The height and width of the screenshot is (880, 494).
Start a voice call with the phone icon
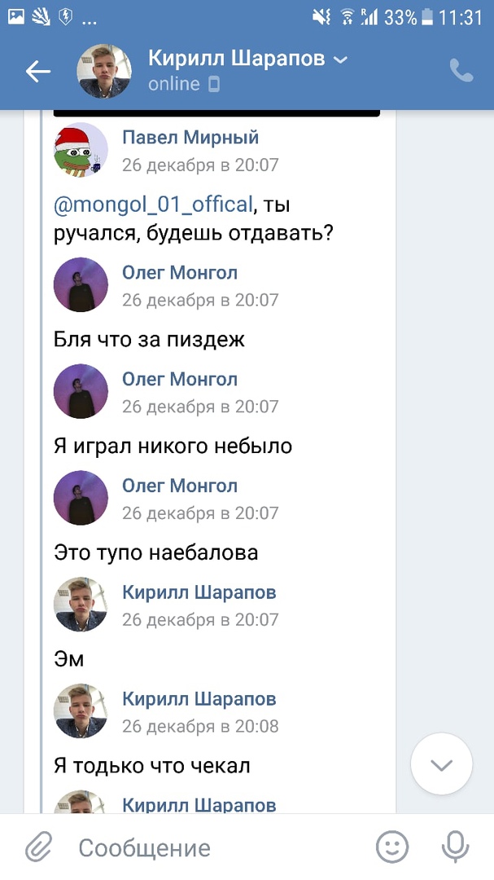coord(461,72)
